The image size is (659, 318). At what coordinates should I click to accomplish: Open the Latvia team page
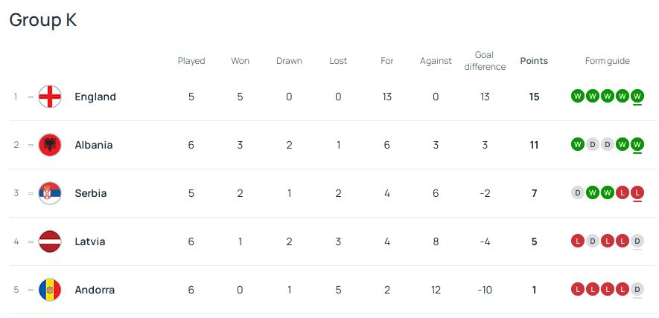point(90,241)
